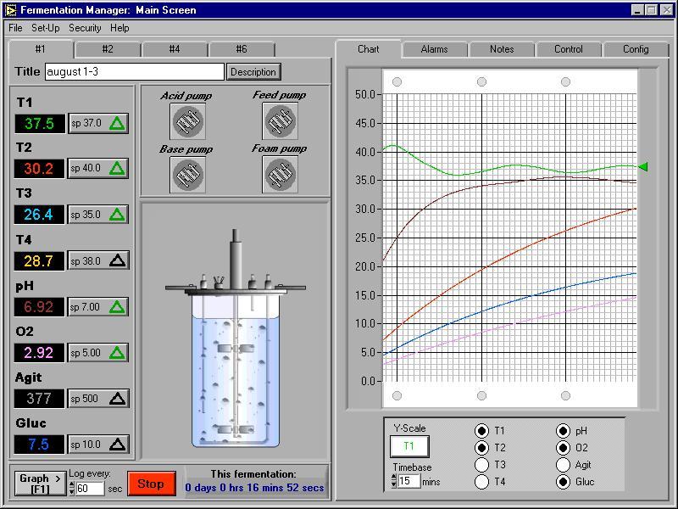Enable the T1 chart trace radio
This screenshot has width=678, height=509.
(x=481, y=431)
